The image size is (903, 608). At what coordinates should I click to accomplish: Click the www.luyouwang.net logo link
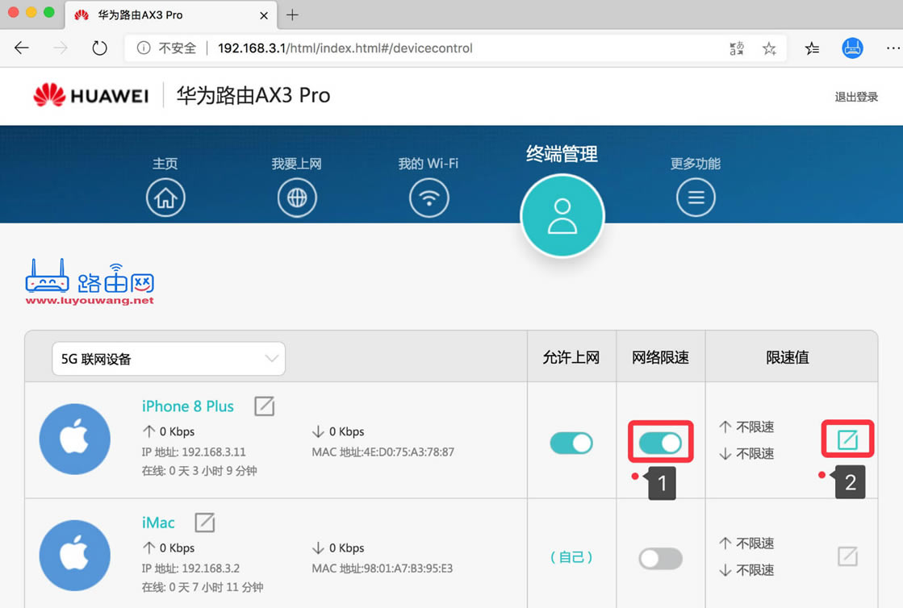point(89,278)
